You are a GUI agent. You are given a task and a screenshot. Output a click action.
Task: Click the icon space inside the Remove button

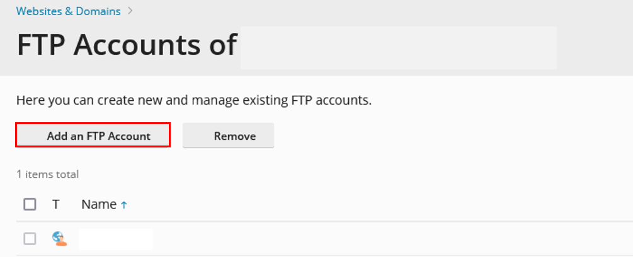click(202, 135)
